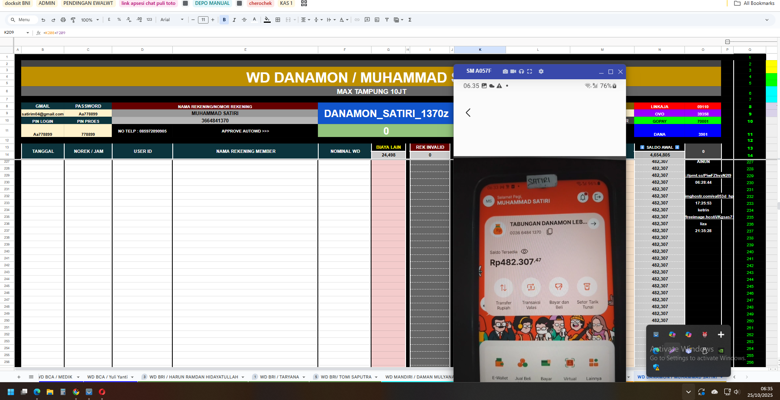Screen dimensions: 780x400
Task: Open the Functions sigma menu
Action: coord(410,20)
